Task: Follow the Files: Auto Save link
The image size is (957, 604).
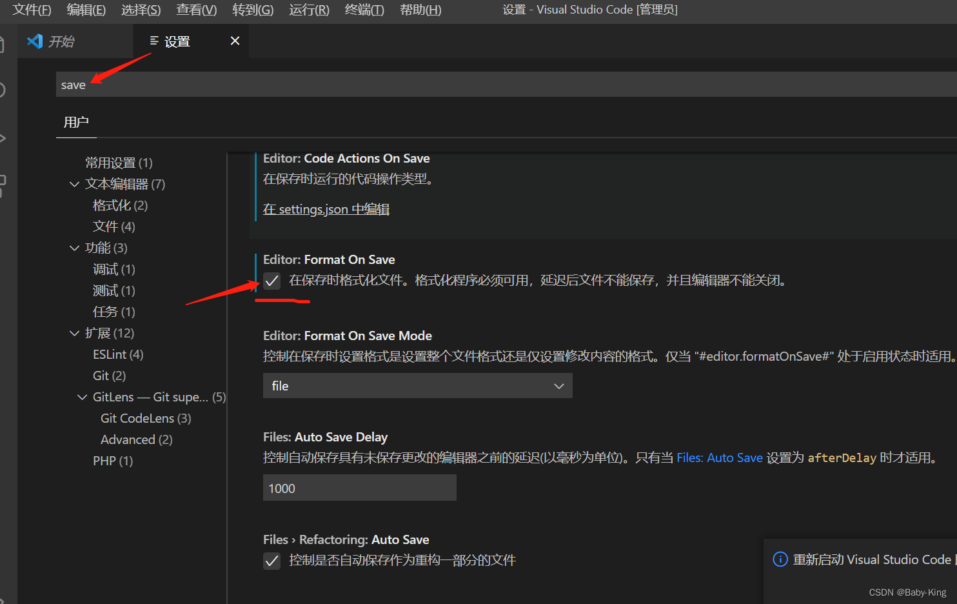Action: [720, 458]
